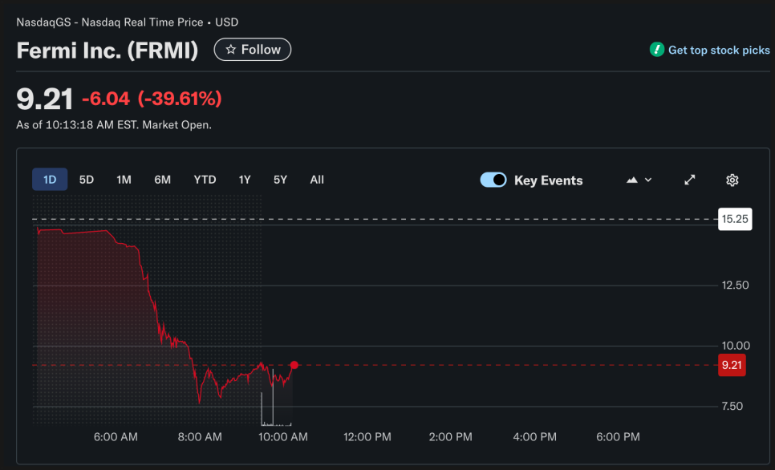This screenshot has width=775, height=470.
Task: Select the 5Y time range
Action: tap(280, 180)
